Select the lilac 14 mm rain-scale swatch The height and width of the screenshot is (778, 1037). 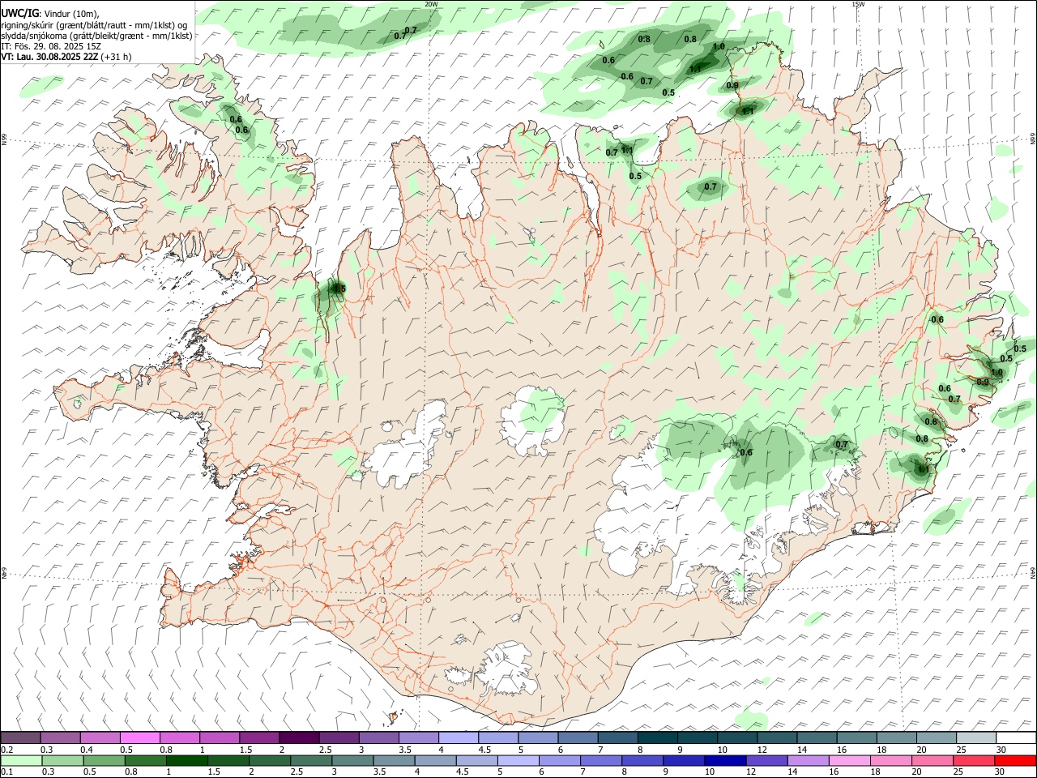pos(807,761)
